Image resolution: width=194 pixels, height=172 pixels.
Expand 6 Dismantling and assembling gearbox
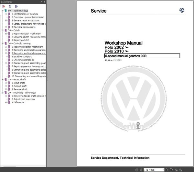click(x=6, y=63)
